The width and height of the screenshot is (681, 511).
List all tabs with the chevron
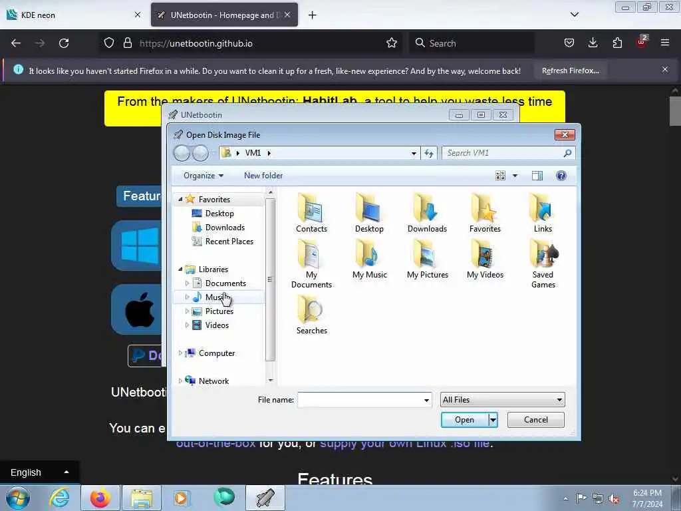[x=574, y=15]
